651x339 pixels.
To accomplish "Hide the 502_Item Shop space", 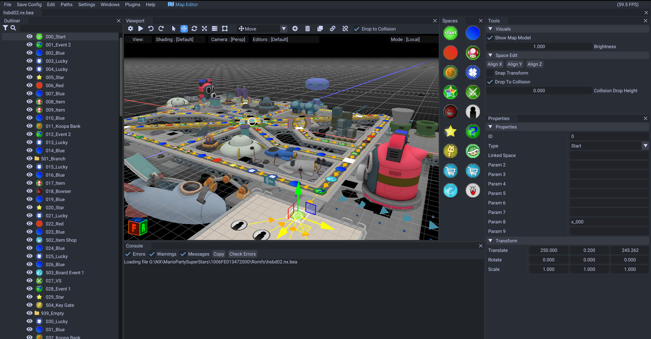I will [x=30, y=240].
